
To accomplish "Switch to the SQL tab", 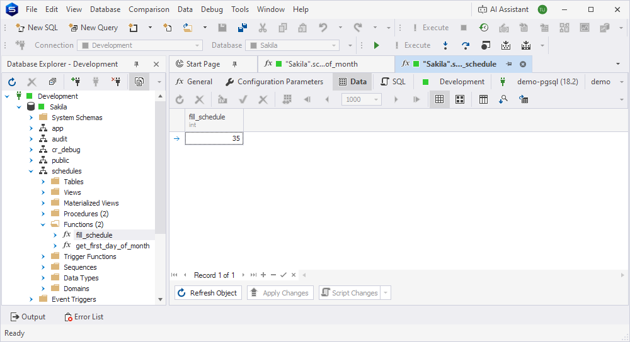I will [x=393, y=82].
